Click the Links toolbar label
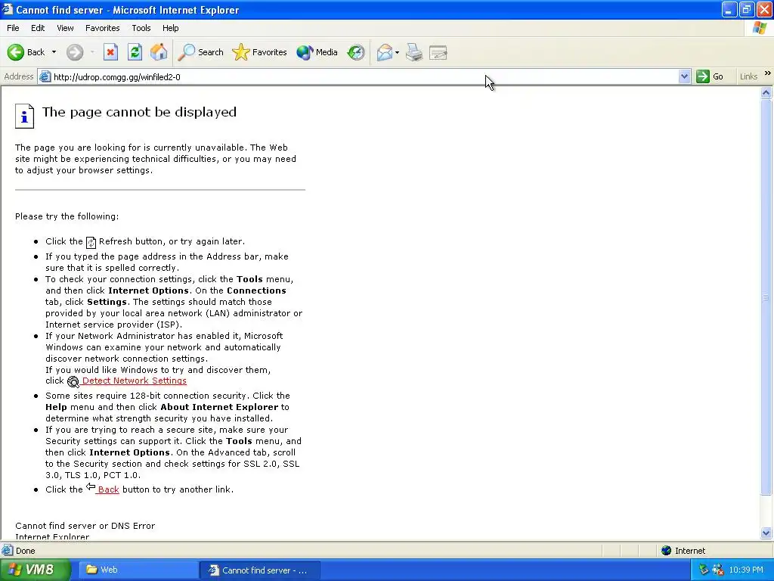This screenshot has width=774, height=581. coord(748,76)
